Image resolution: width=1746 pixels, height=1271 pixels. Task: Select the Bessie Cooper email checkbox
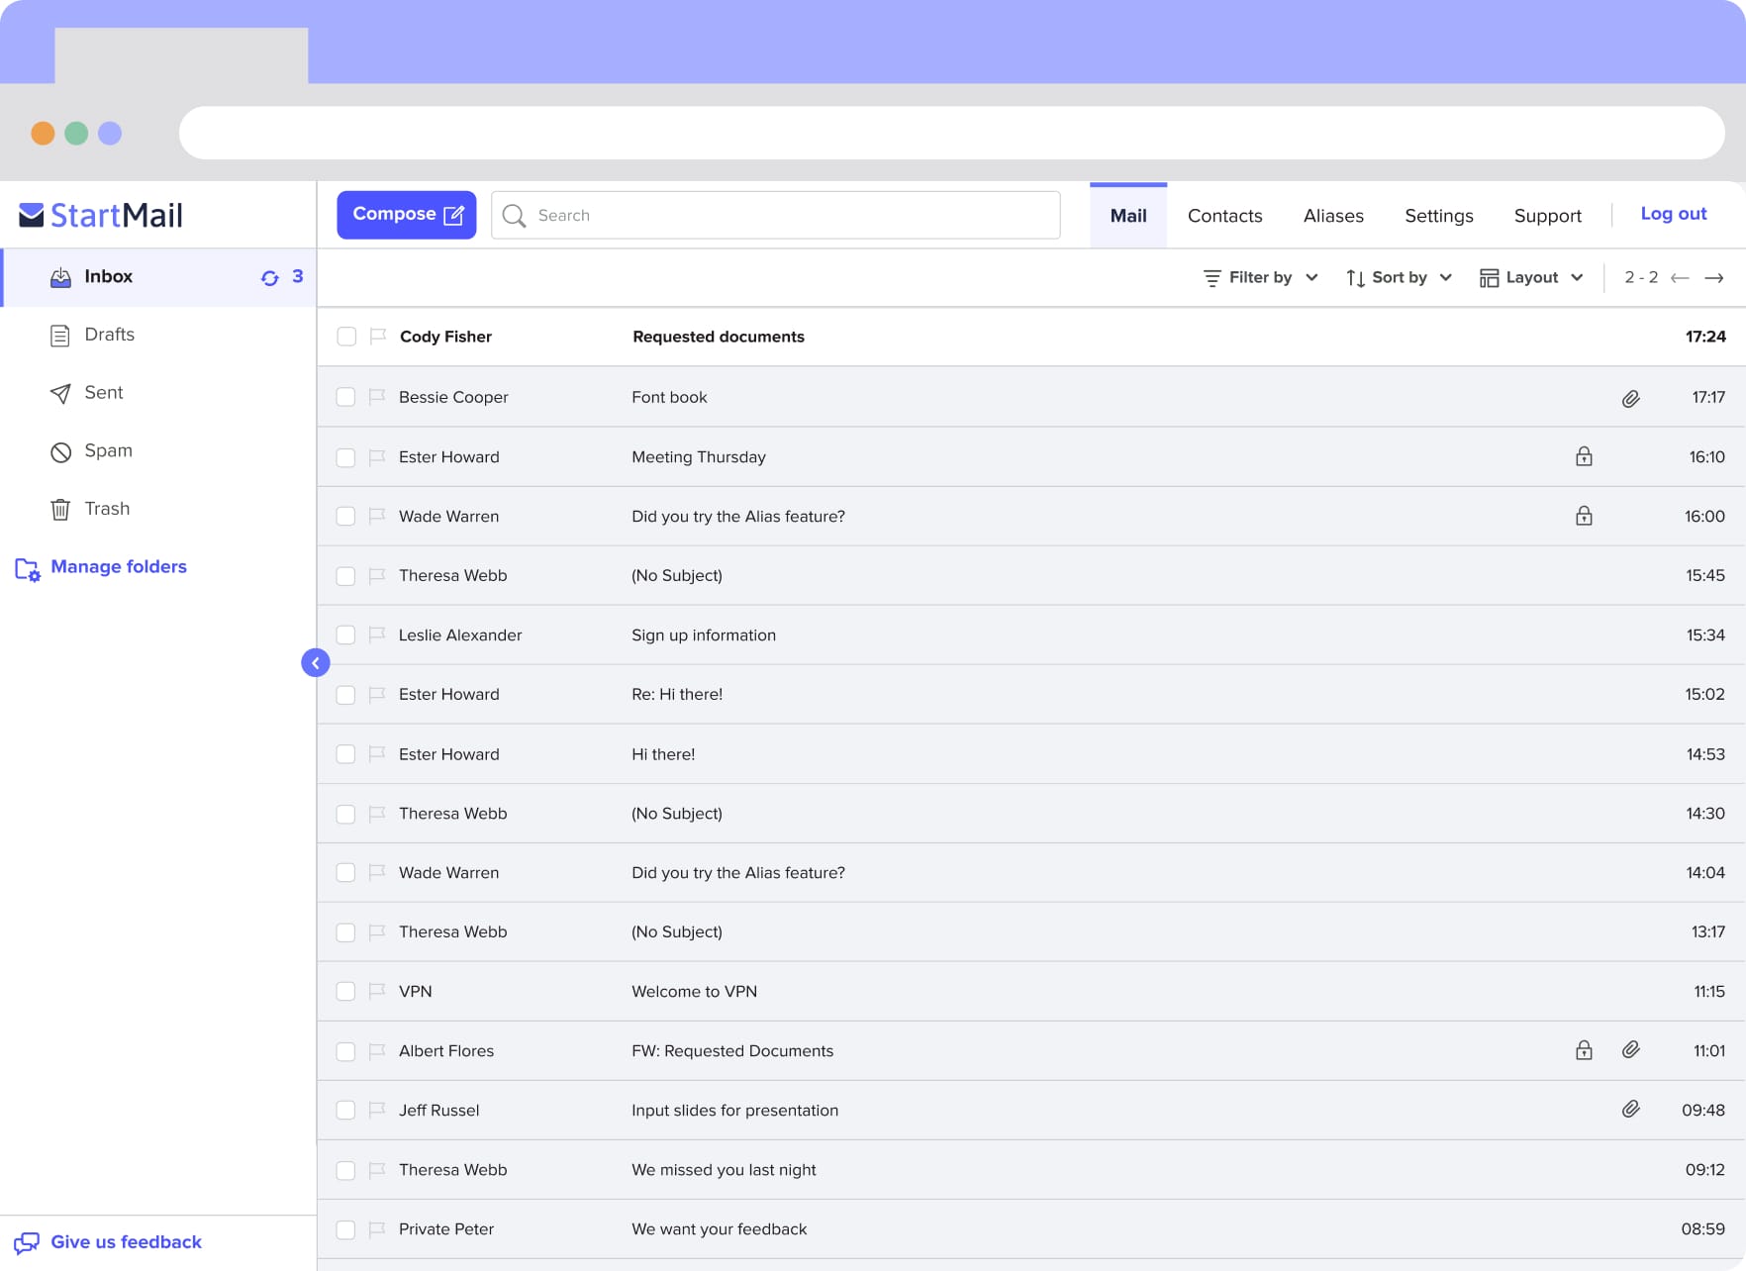tap(345, 397)
